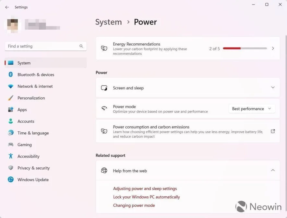Click the Time & language globe icon

point(11,133)
